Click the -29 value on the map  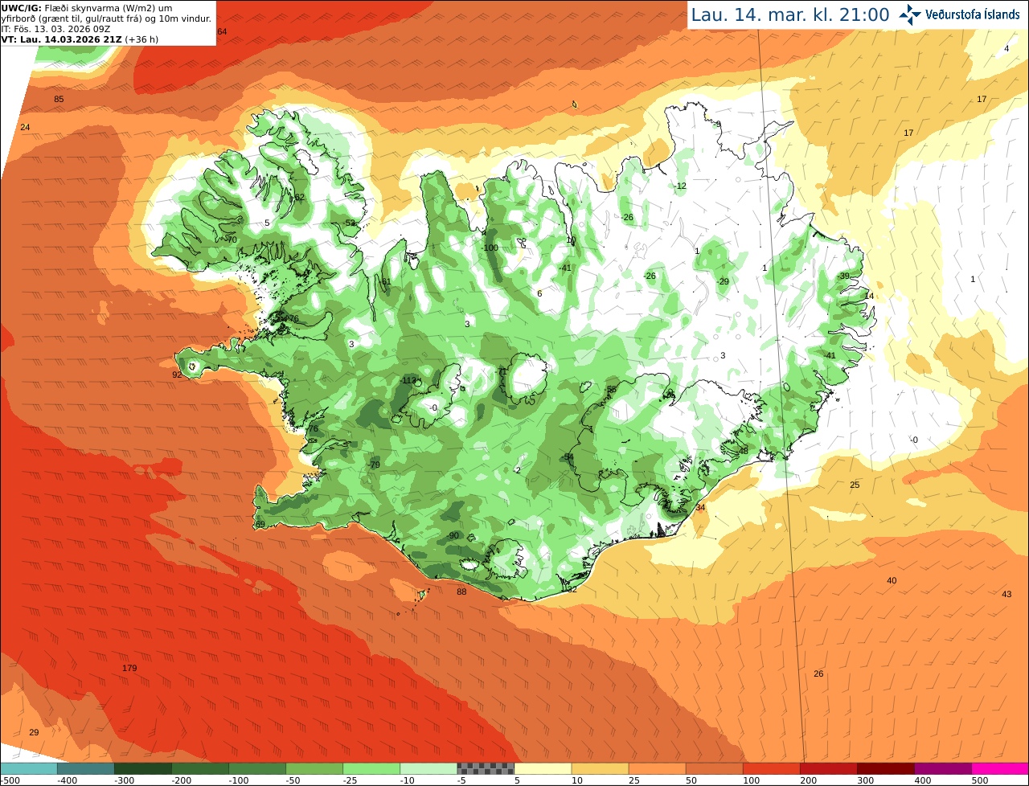pyautogui.click(x=723, y=281)
